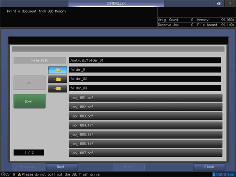Click the File Amount 99.140% readout

[x=216, y=25]
